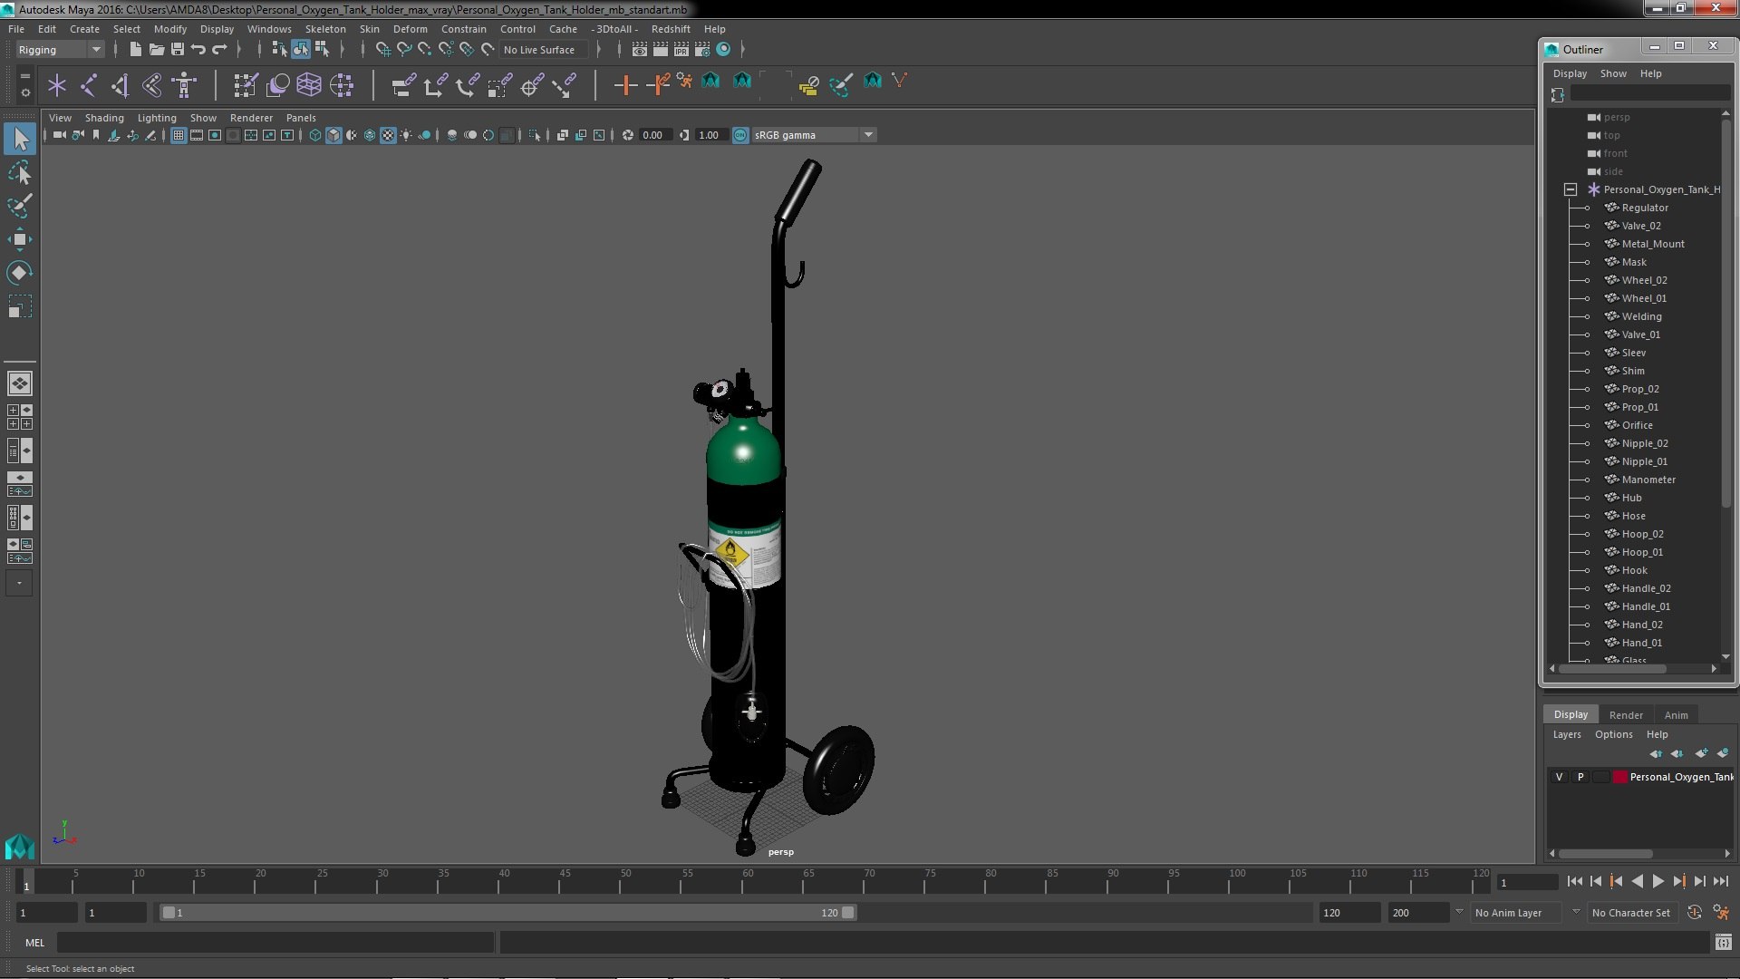The image size is (1740, 979).
Task: Open the viewport Shading menu
Action: point(104,118)
